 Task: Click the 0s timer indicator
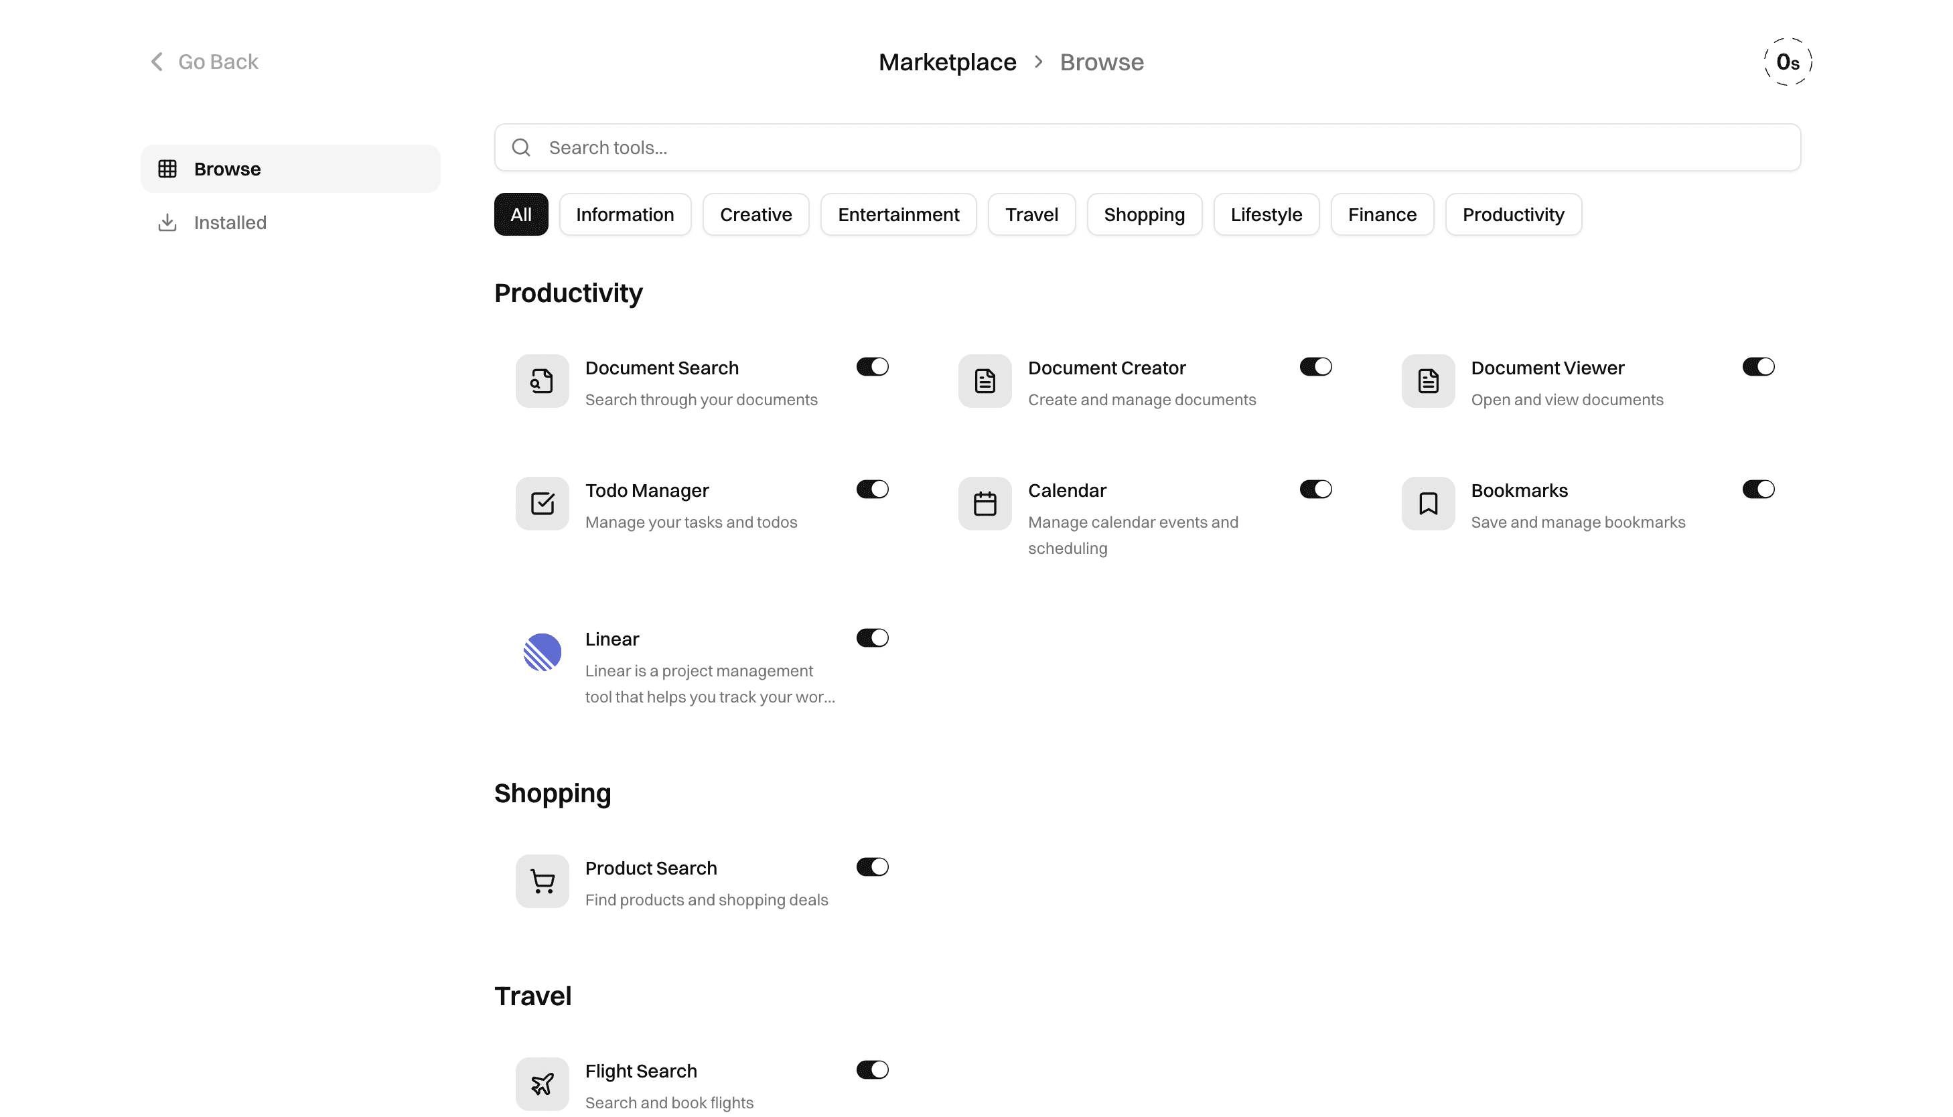point(1788,62)
